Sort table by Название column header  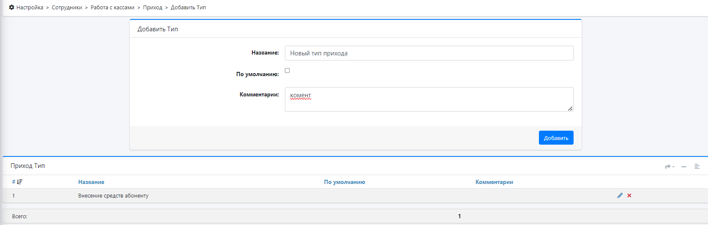pos(91,182)
